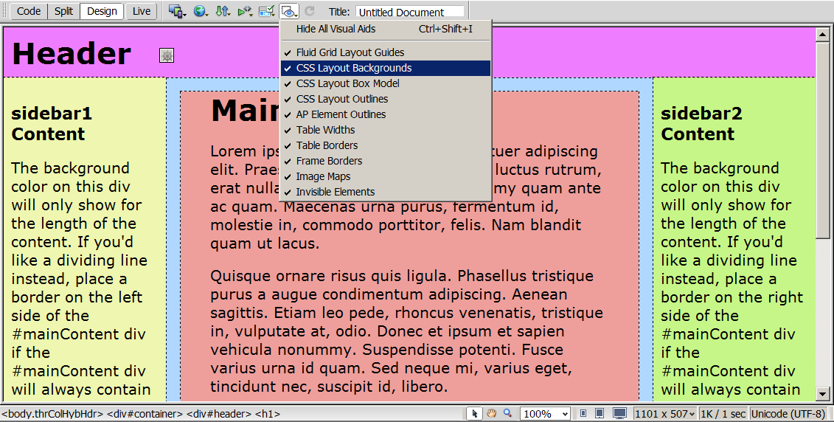Open the W3C Validation icon

click(245, 11)
